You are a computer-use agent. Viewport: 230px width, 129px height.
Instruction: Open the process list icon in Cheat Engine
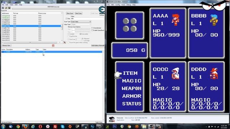point(3,8)
